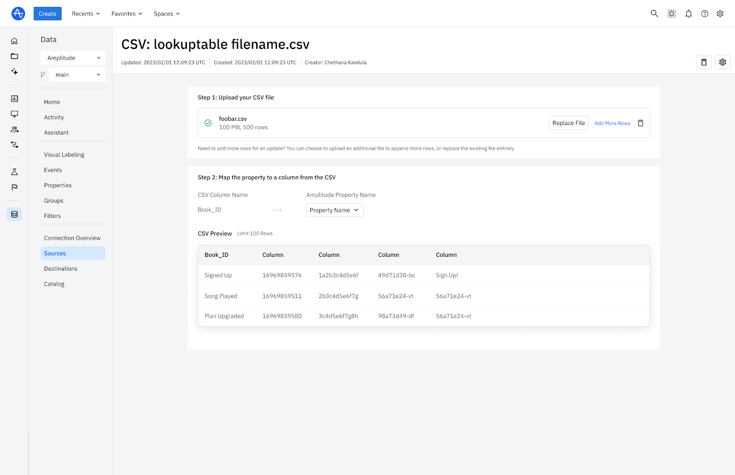735x475 pixels.
Task: Open the folder icon in the sidebar
Action: (14, 56)
